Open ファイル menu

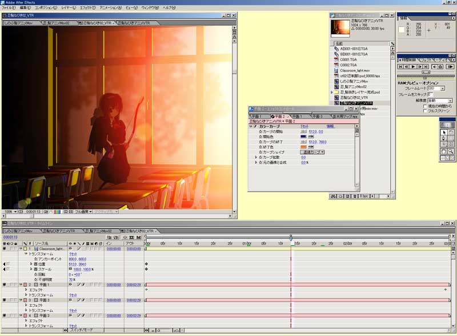[9, 8]
